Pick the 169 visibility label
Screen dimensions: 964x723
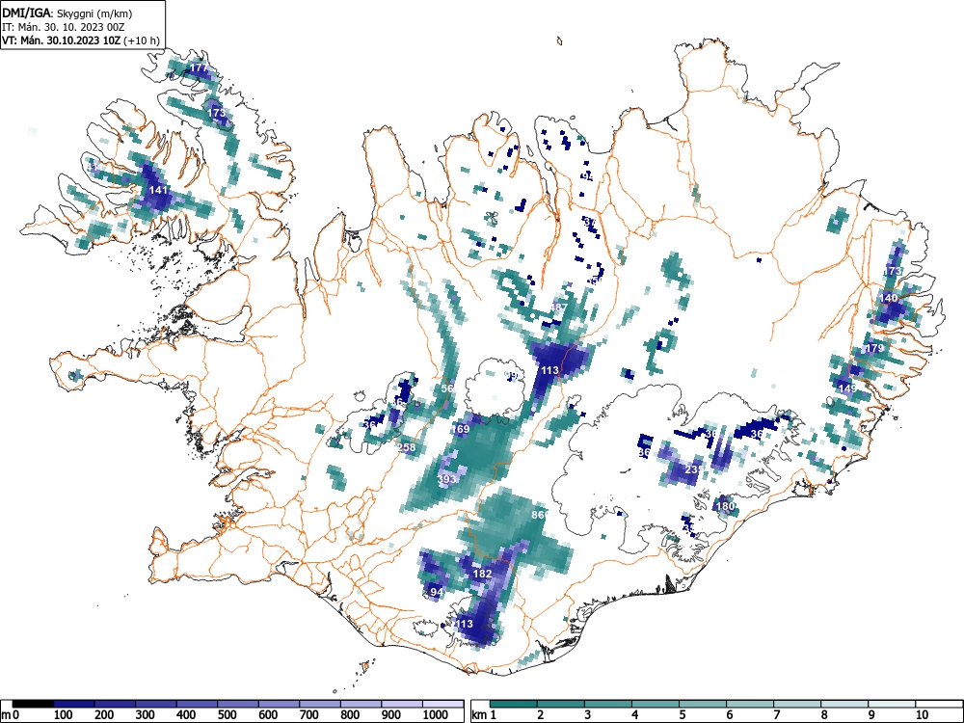click(461, 429)
